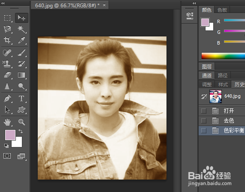Select the Dodge tool

(21, 86)
